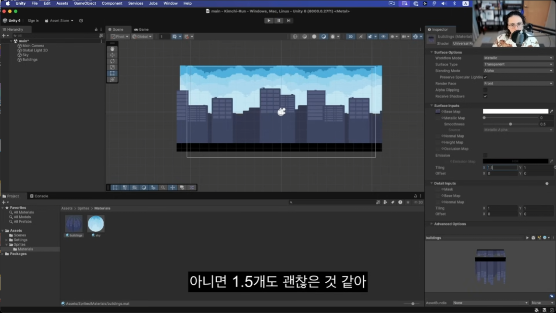Play the material preview animation
556x313 pixels.
pos(527,238)
